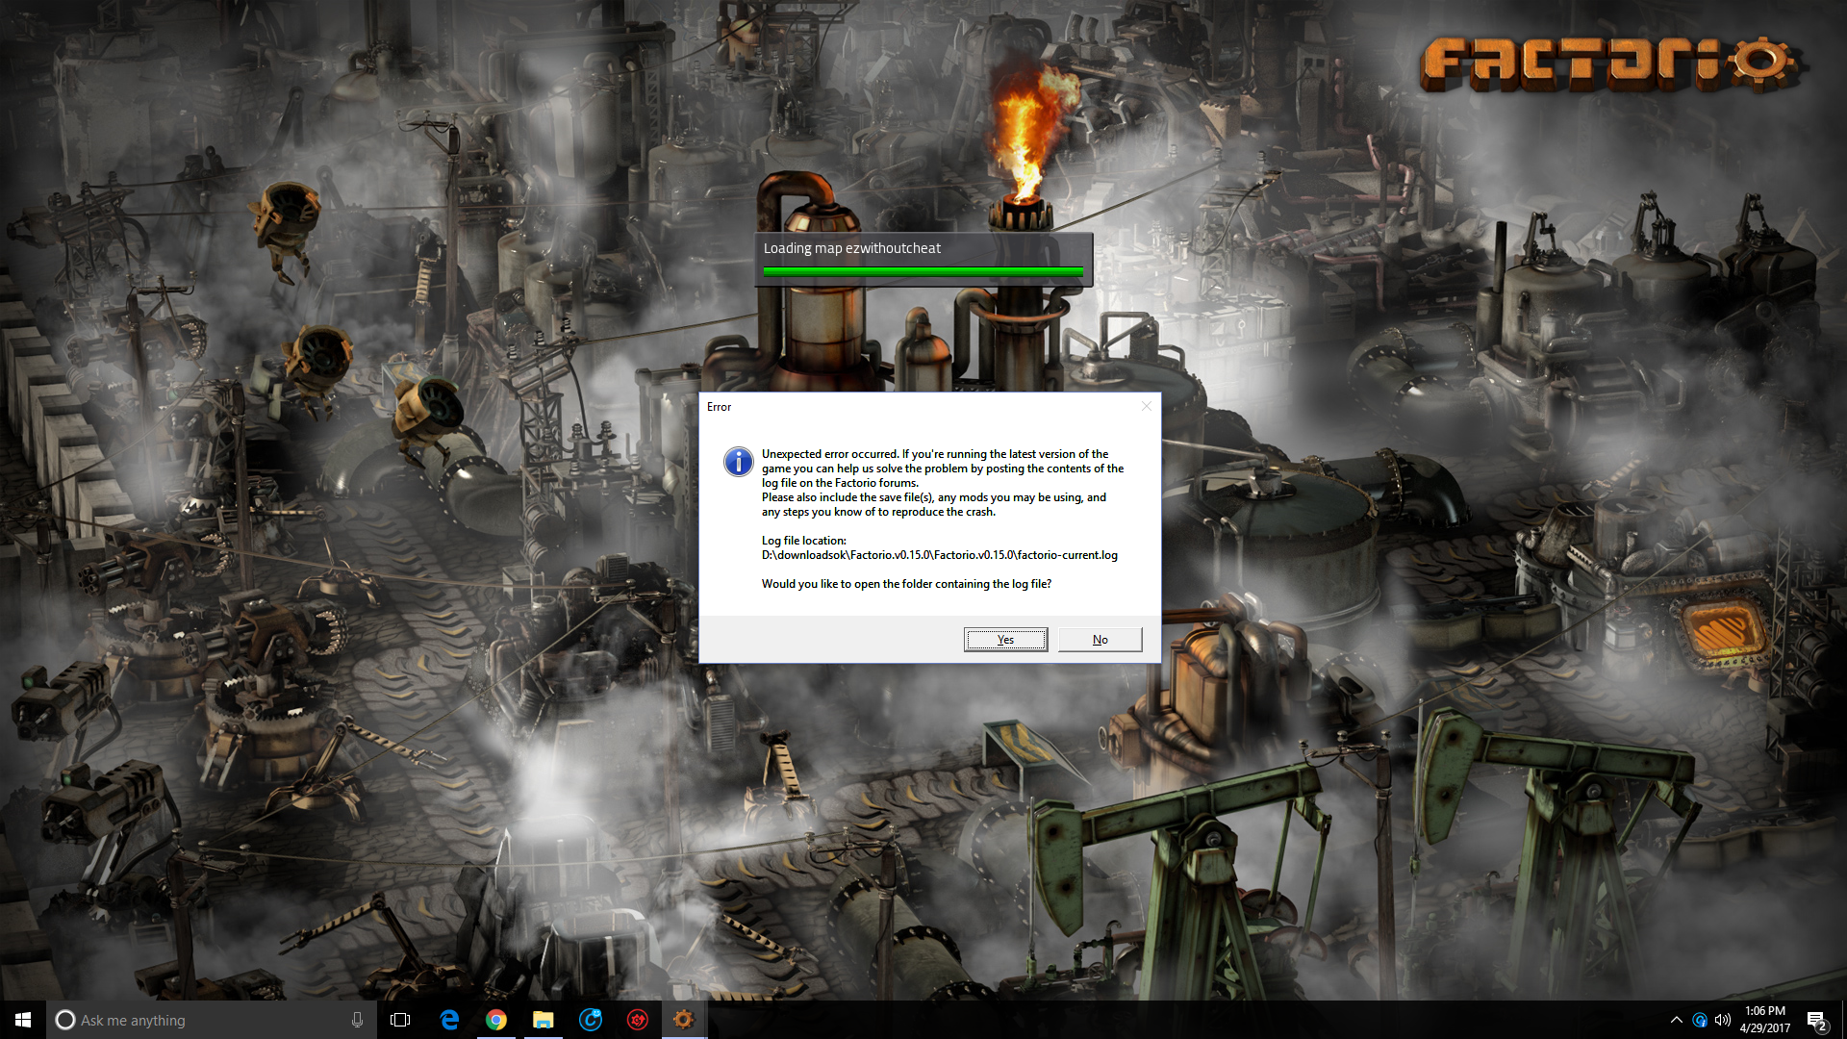The image size is (1847, 1039).
Task: Click the green map loading progress bar
Action: (923, 271)
